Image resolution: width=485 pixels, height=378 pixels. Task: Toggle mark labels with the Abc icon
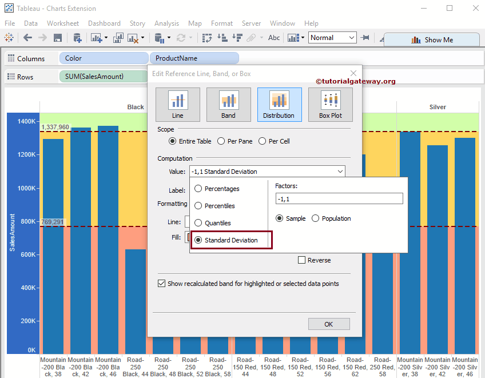[273, 38]
